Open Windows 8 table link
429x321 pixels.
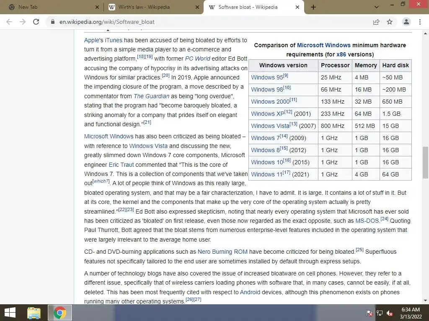[265, 150]
